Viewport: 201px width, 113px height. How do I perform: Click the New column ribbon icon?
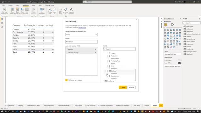pyautogui.click(x=22, y=11)
